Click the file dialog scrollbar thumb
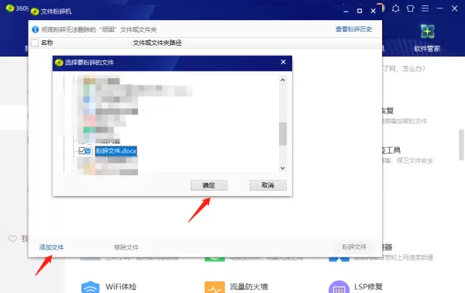465x293 pixels. click(x=283, y=134)
